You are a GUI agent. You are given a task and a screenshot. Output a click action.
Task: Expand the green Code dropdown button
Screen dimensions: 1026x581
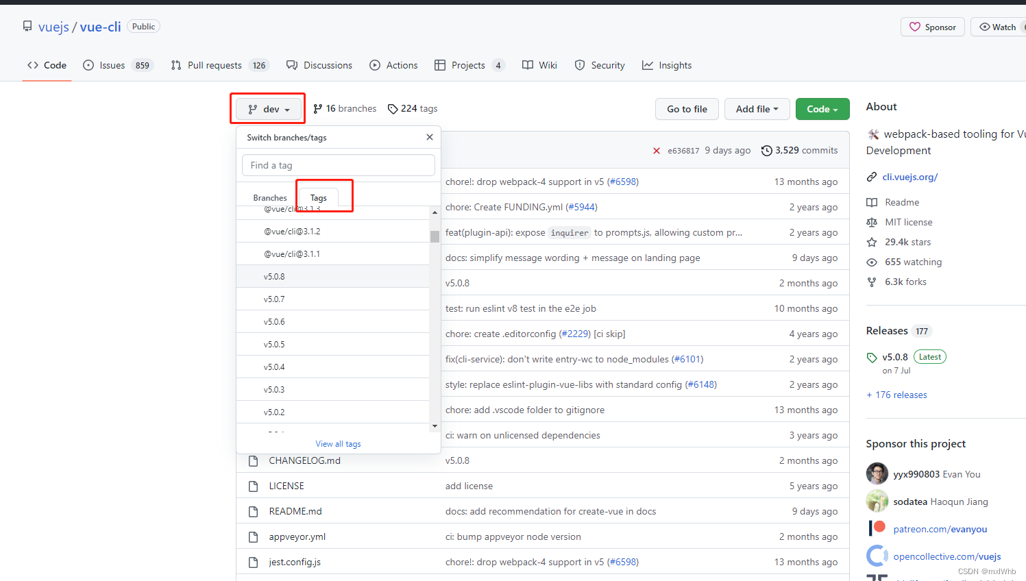[x=822, y=109]
